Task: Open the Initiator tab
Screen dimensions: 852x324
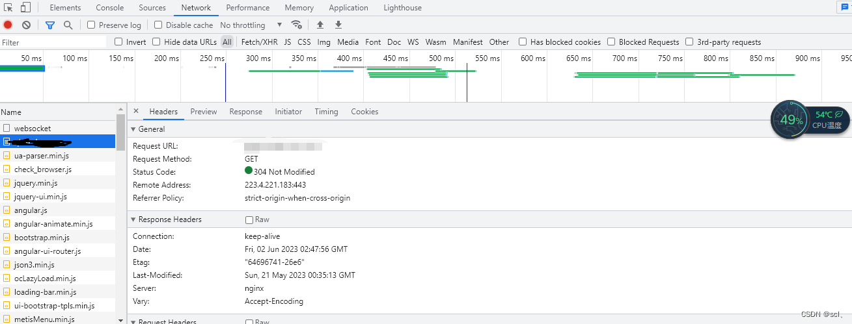Action: [288, 112]
